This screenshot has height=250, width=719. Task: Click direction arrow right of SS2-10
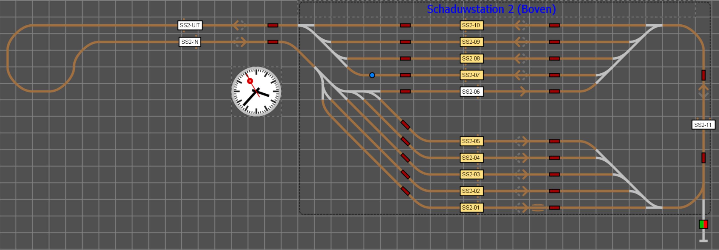(x=520, y=25)
